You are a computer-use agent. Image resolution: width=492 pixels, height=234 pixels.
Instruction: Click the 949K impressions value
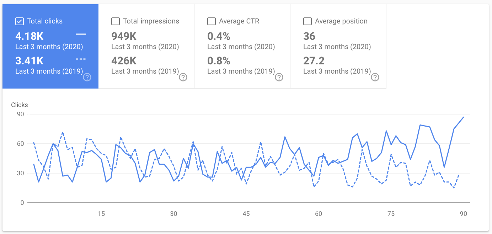pos(124,36)
